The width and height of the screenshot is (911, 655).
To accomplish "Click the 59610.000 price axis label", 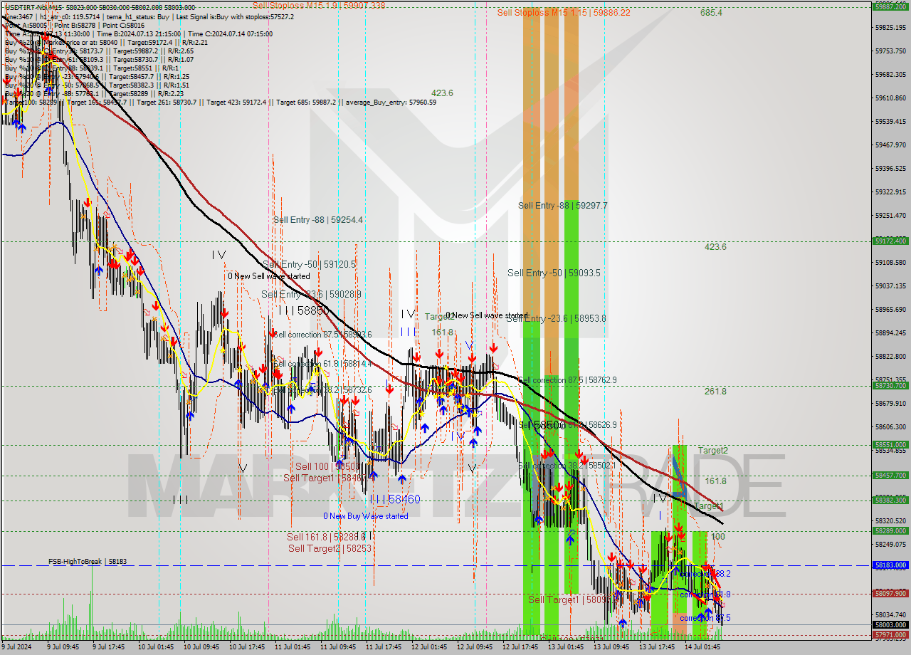I will point(890,98).
